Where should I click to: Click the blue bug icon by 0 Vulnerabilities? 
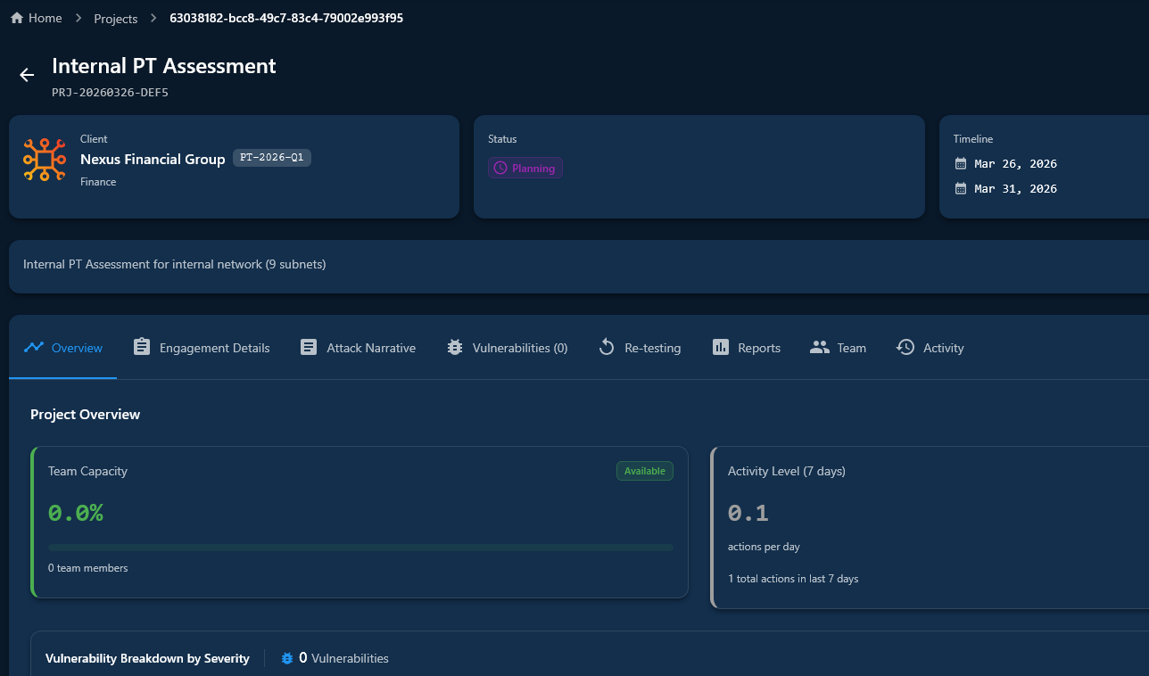click(x=287, y=658)
